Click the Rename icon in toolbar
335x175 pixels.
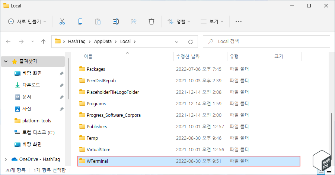coord(116,22)
